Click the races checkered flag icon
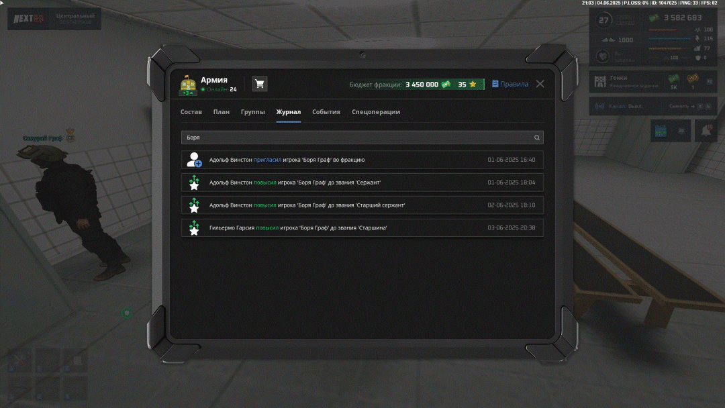725x408 pixels. [599, 82]
